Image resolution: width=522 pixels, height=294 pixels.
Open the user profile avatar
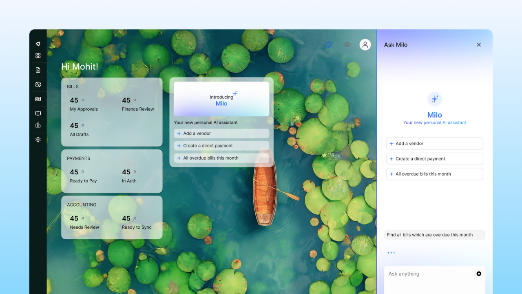(x=365, y=45)
